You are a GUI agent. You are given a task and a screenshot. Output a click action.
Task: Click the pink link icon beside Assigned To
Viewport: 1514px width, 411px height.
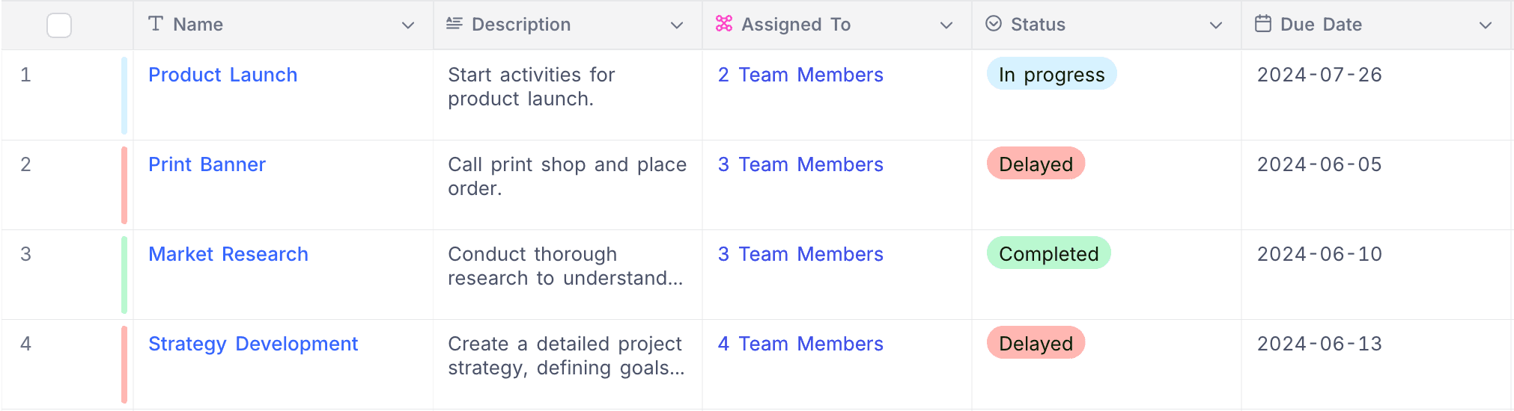point(723,24)
